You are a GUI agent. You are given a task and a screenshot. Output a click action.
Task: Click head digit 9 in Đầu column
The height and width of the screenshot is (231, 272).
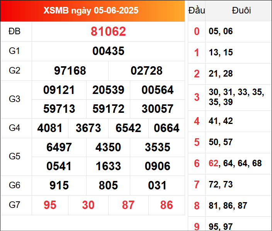click(x=197, y=227)
